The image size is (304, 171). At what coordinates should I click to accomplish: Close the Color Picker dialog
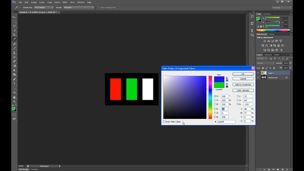253,68
